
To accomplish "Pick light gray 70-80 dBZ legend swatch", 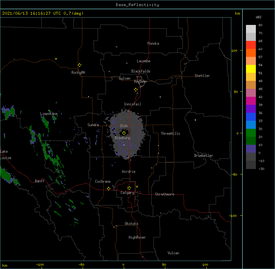I will (251, 29).
